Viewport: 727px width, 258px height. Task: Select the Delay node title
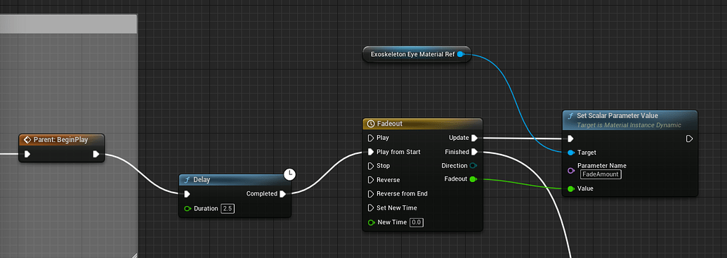click(x=202, y=180)
